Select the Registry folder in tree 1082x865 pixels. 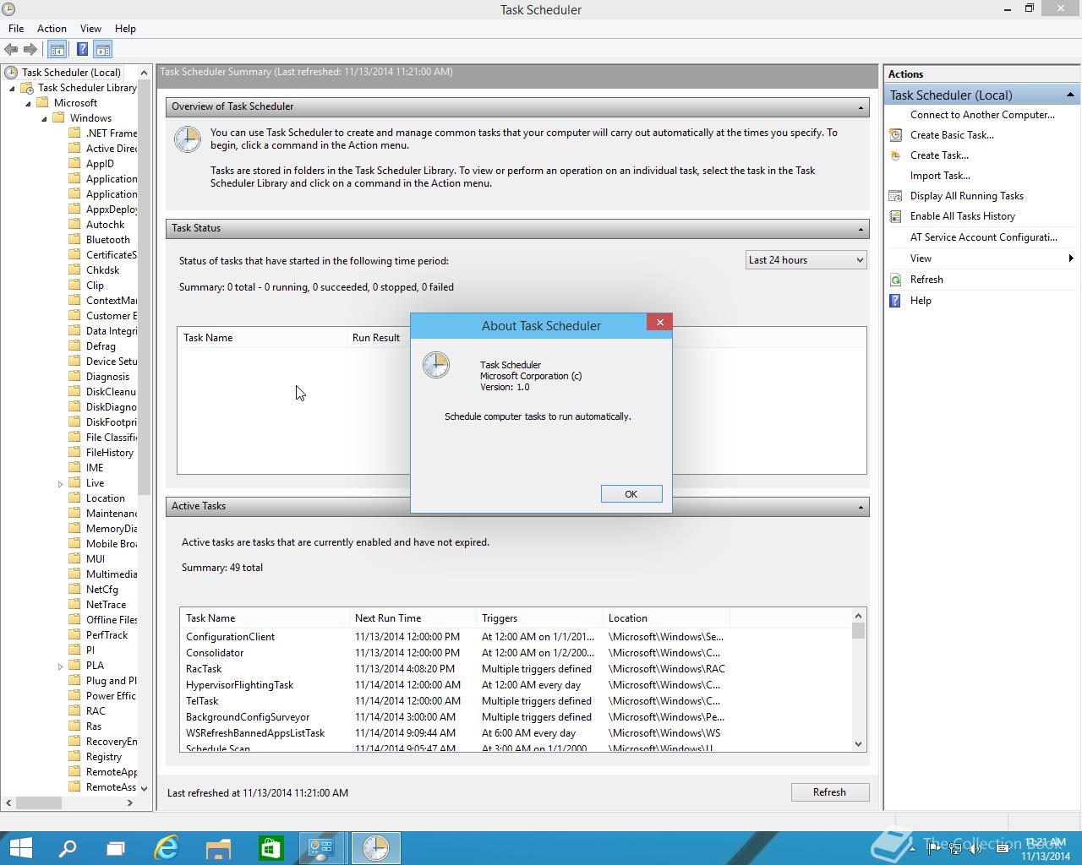pyautogui.click(x=102, y=757)
